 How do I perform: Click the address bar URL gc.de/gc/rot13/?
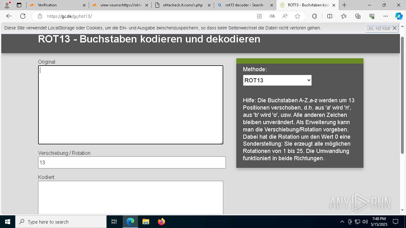[69, 16]
